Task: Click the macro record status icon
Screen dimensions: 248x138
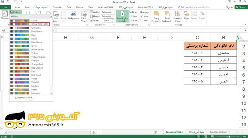Action: 12,137
